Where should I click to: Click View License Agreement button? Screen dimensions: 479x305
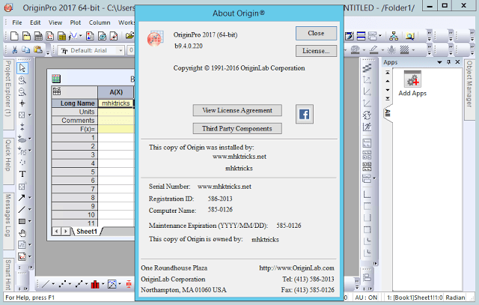pos(237,110)
